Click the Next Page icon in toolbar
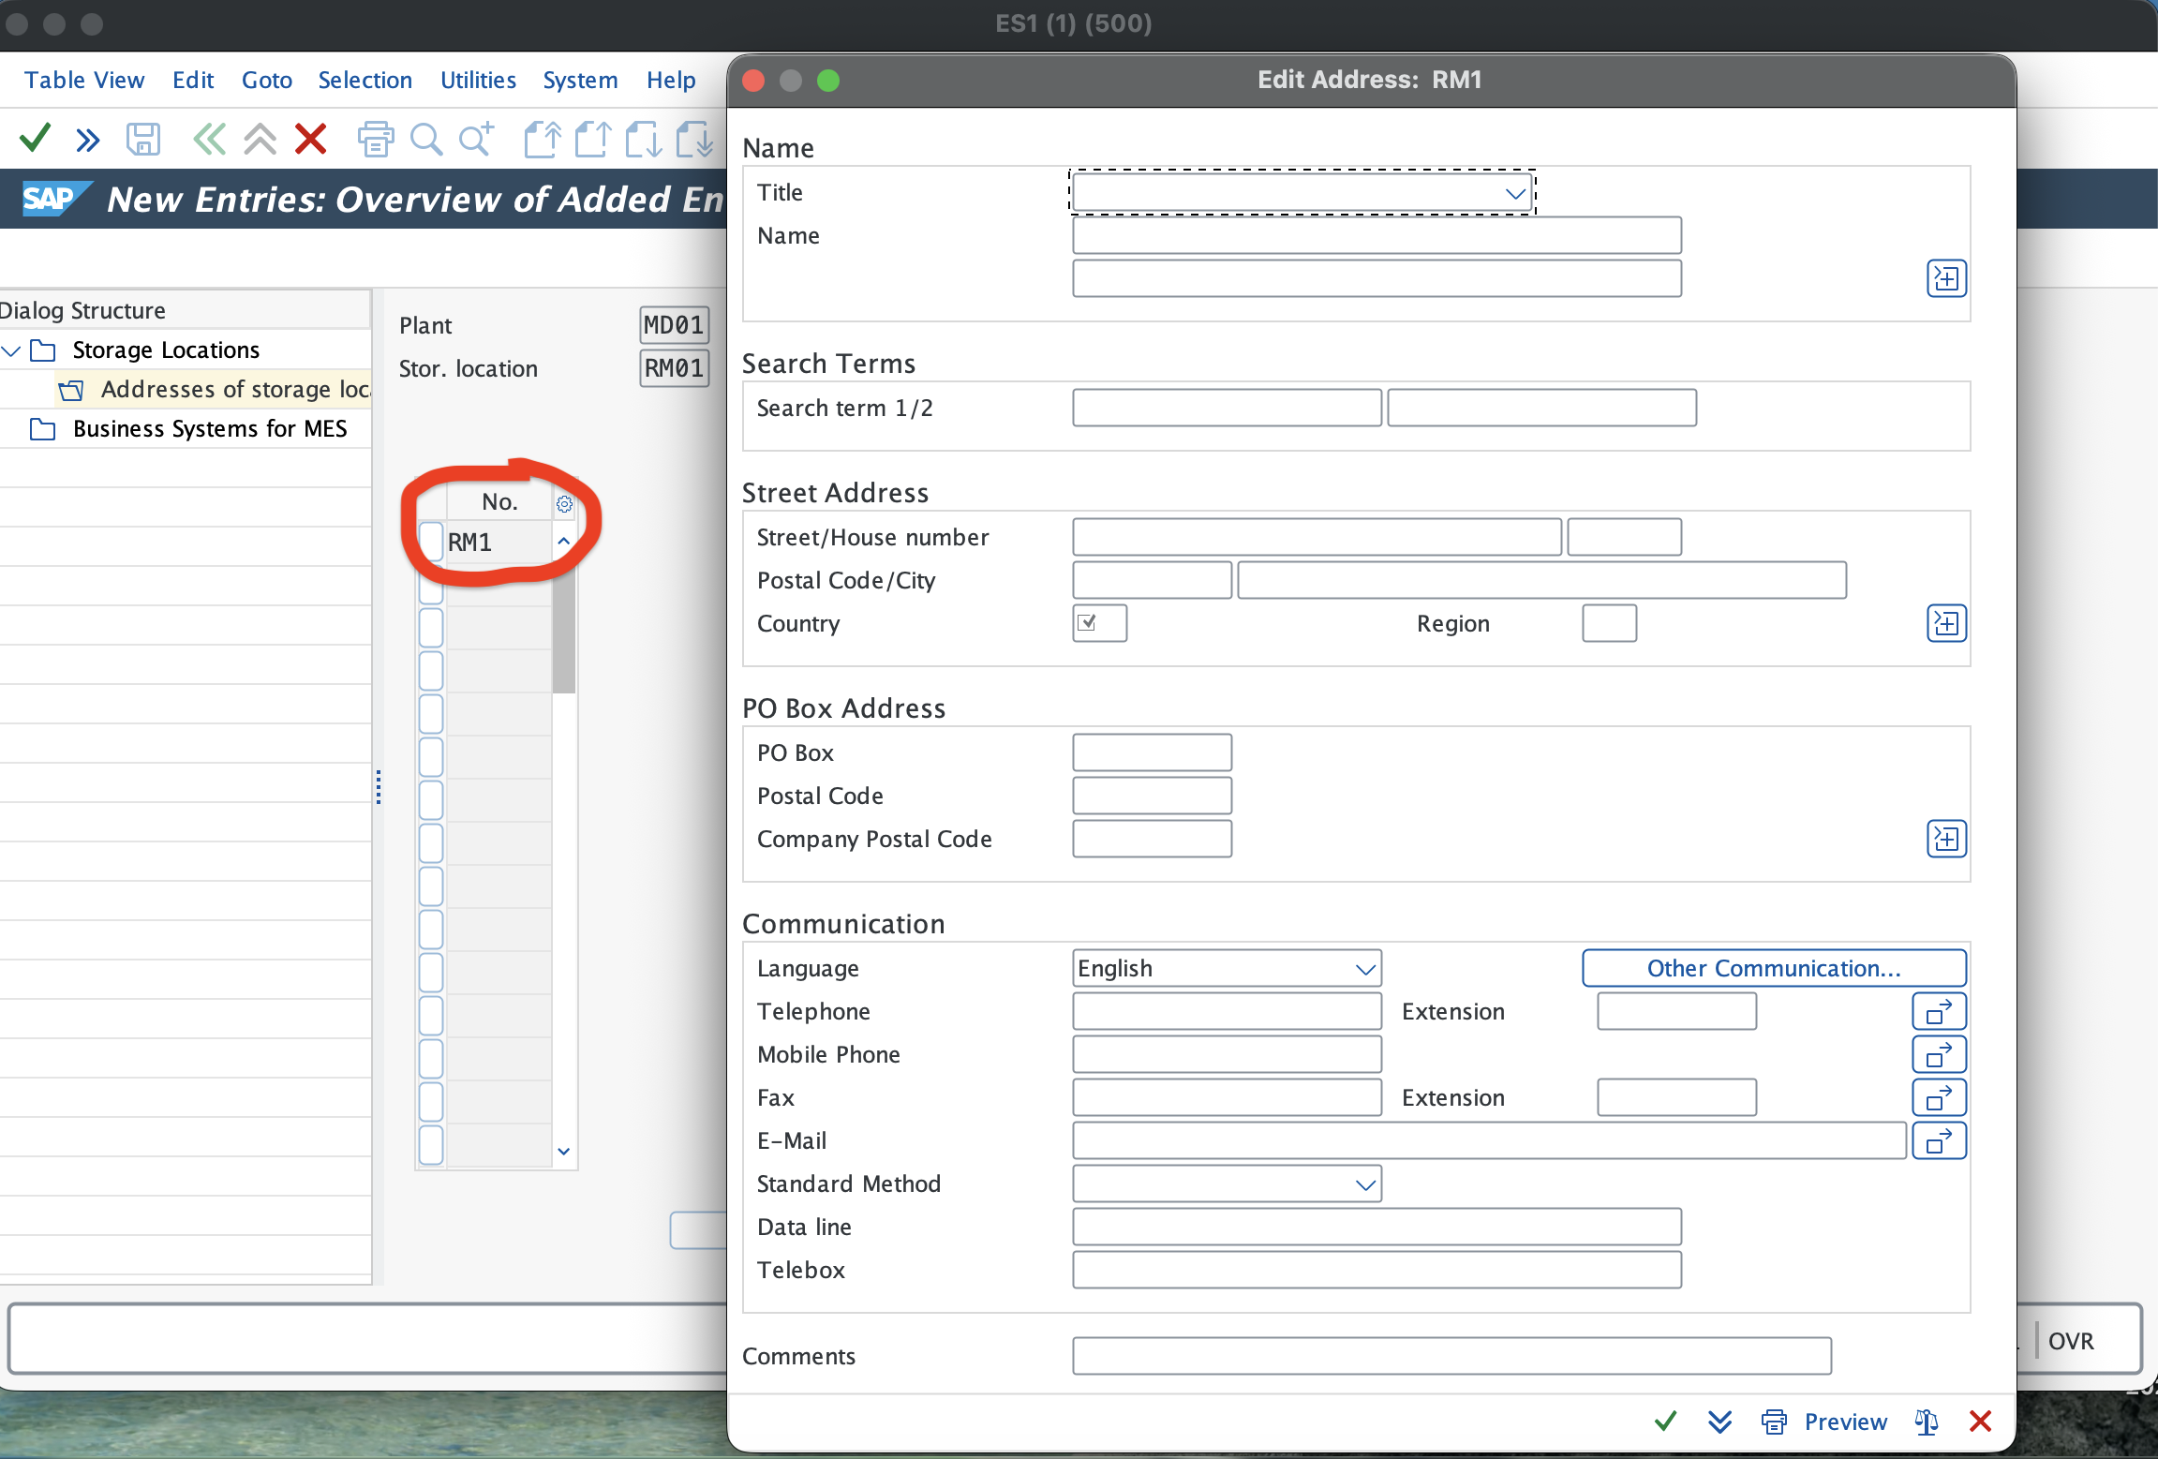This screenshot has width=2158, height=1459. (643, 140)
